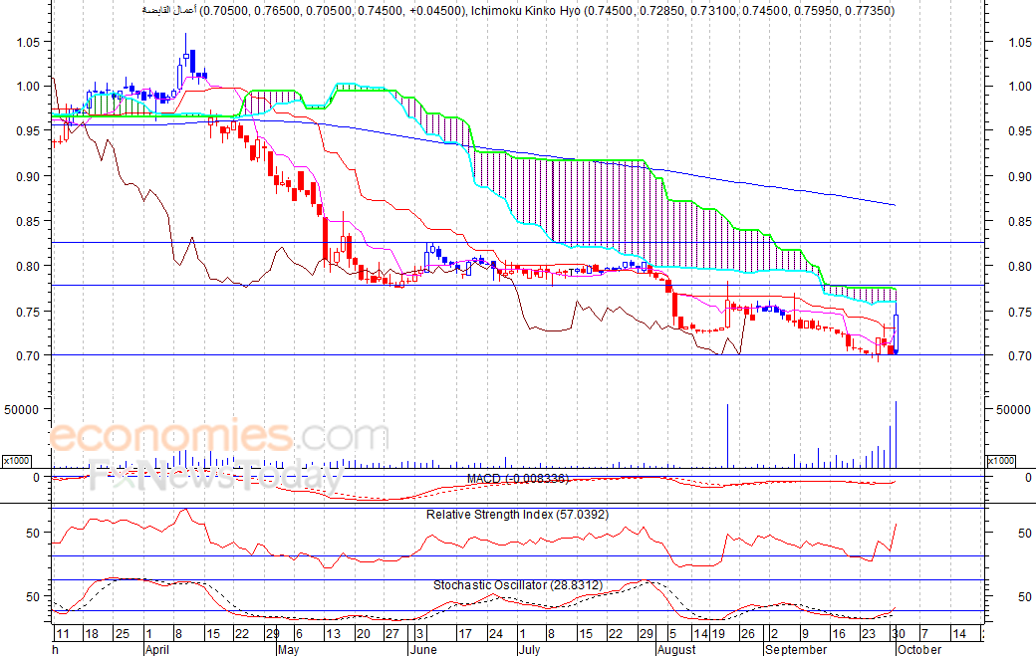Click the October month label
Image resolution: width=1036 pixels, height=656 pixels.
[919, 649]
